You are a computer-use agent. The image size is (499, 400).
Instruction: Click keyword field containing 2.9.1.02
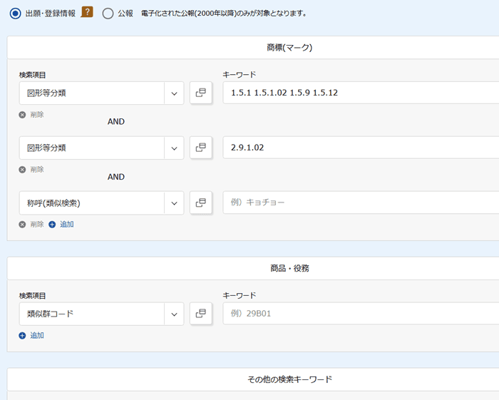pos(361,148)
